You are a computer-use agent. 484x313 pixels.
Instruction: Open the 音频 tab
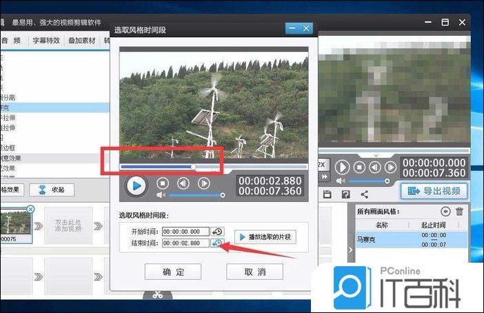[11, 41]
